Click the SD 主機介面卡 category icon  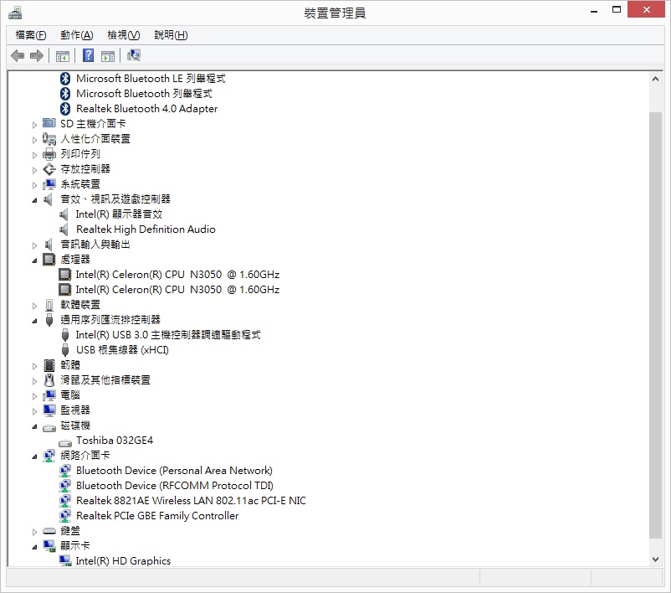[49, 123]
